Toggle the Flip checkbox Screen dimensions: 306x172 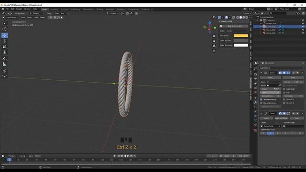point(284,92)
